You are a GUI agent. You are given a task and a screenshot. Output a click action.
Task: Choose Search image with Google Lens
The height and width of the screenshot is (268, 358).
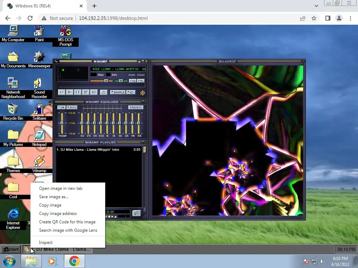[x=68, y=230]
